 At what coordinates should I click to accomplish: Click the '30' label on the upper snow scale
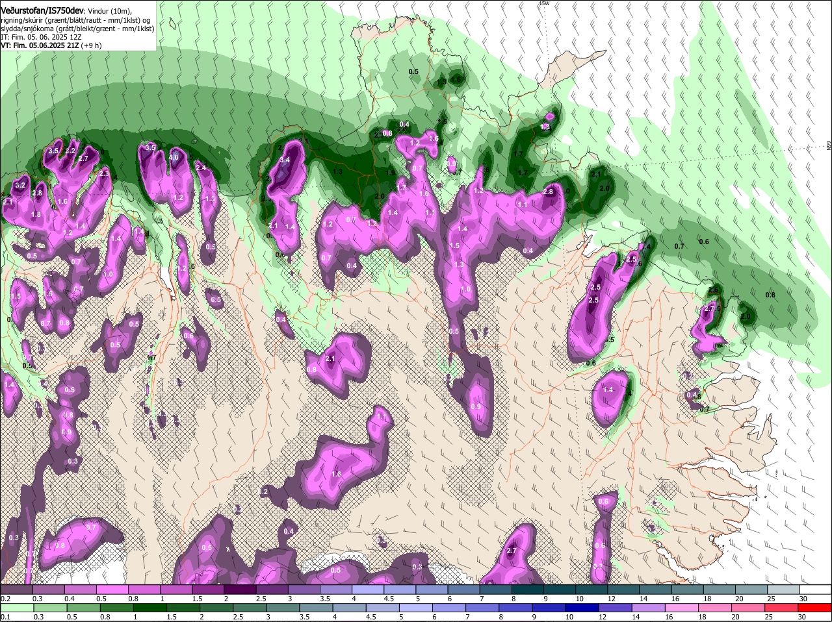803,598
